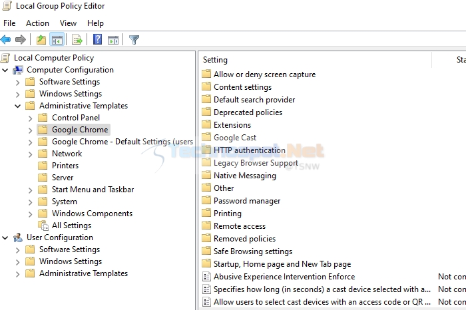Viewport: 466px width, 310px height.
Task: Open Startup, Home page and New Tab page
Action: 282,264
